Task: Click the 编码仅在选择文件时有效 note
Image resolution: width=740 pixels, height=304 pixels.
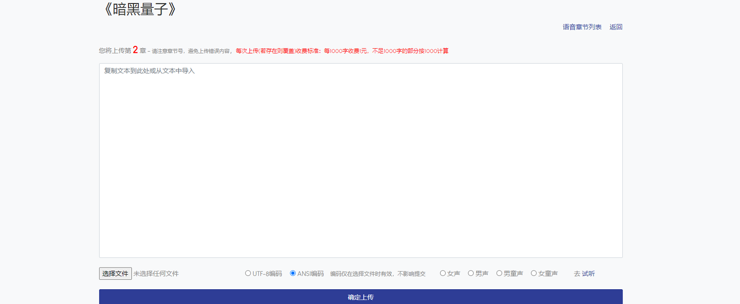Action: tap(377, 274)
